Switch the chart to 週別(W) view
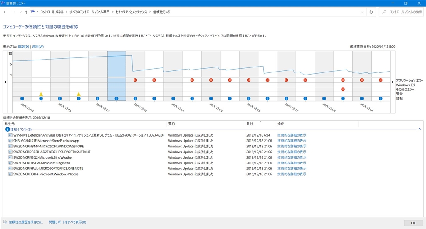 click(x=38, y=47)
